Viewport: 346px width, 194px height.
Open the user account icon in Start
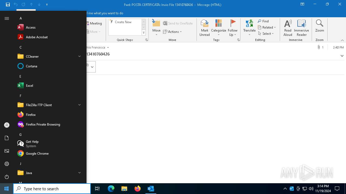[x=7, y=125]
